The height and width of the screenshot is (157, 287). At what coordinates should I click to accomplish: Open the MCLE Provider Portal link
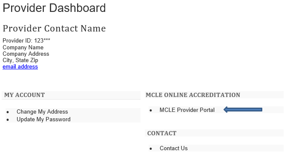187,110
